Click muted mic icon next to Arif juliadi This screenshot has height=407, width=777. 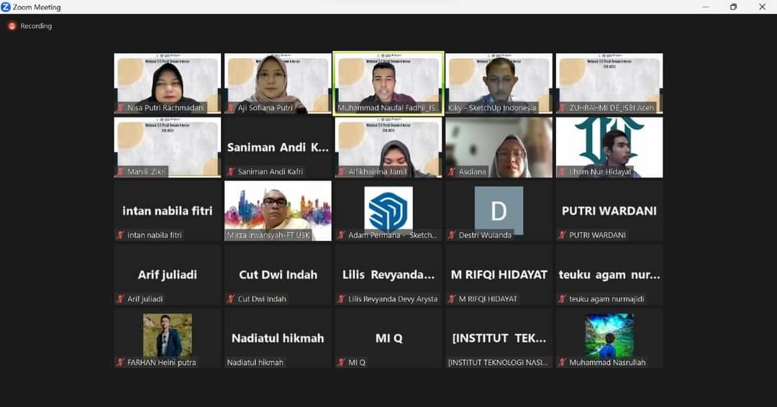pos(121,299)
